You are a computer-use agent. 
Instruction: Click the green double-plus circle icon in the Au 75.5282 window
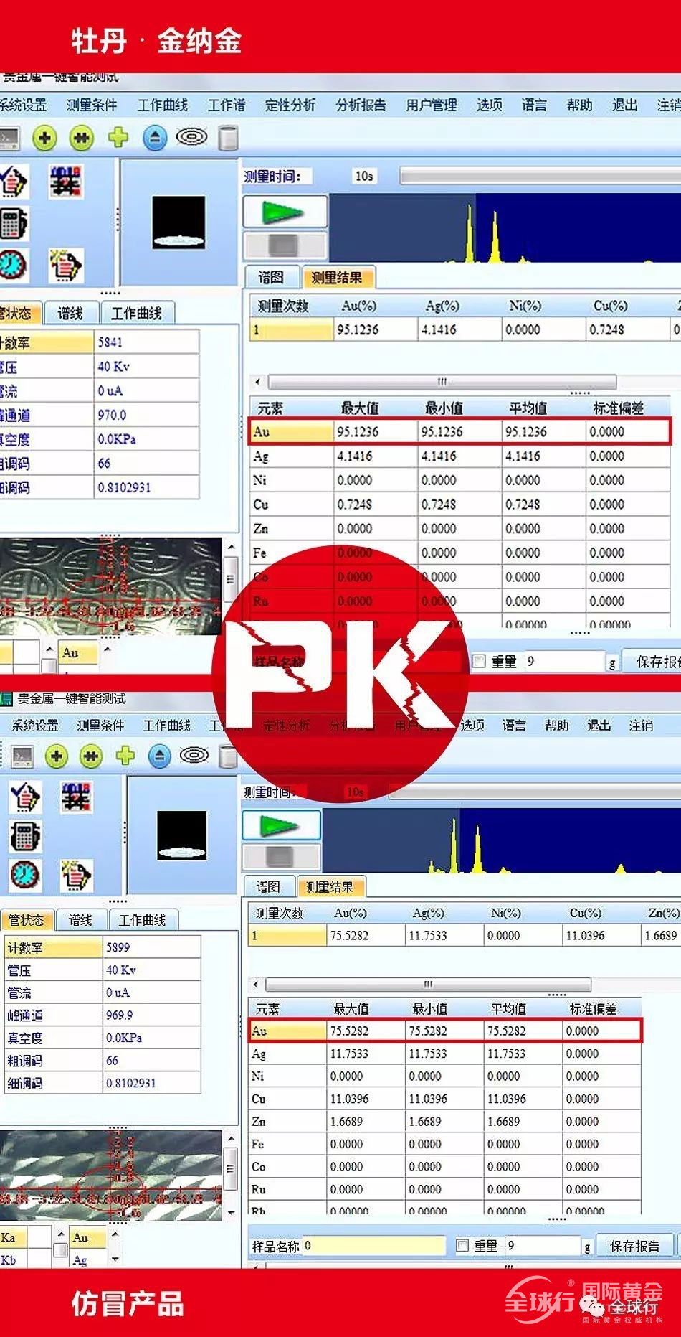point(91,756)
